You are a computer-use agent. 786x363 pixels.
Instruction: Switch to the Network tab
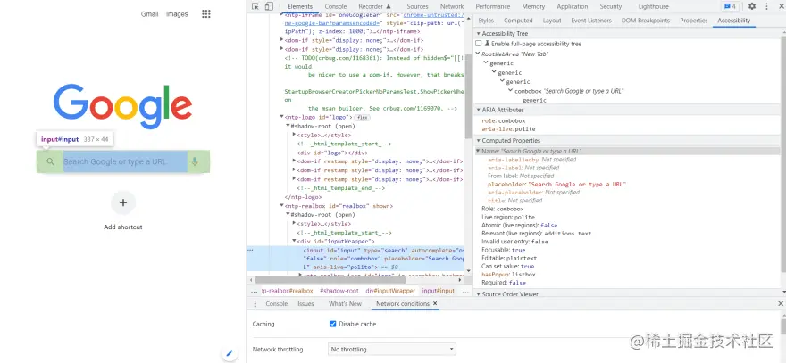point(451,6)
